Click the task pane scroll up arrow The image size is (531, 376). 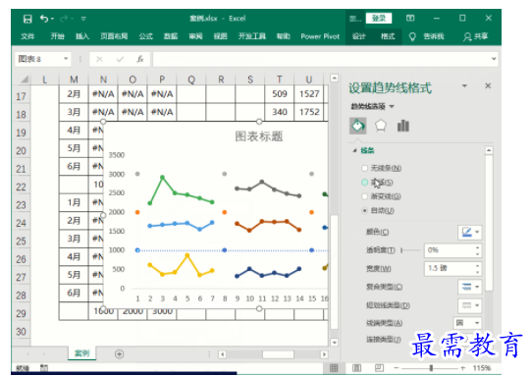pos(489,150)
